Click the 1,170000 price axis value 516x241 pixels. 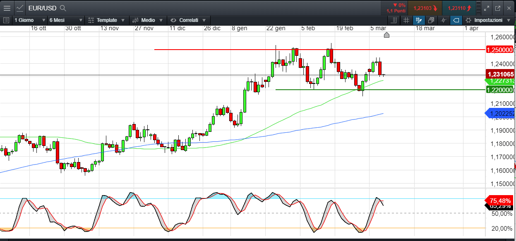coord(502,157)
